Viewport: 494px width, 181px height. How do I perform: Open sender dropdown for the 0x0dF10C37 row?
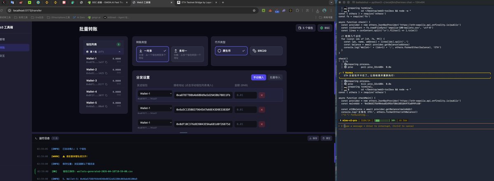[x=155, y=123]
